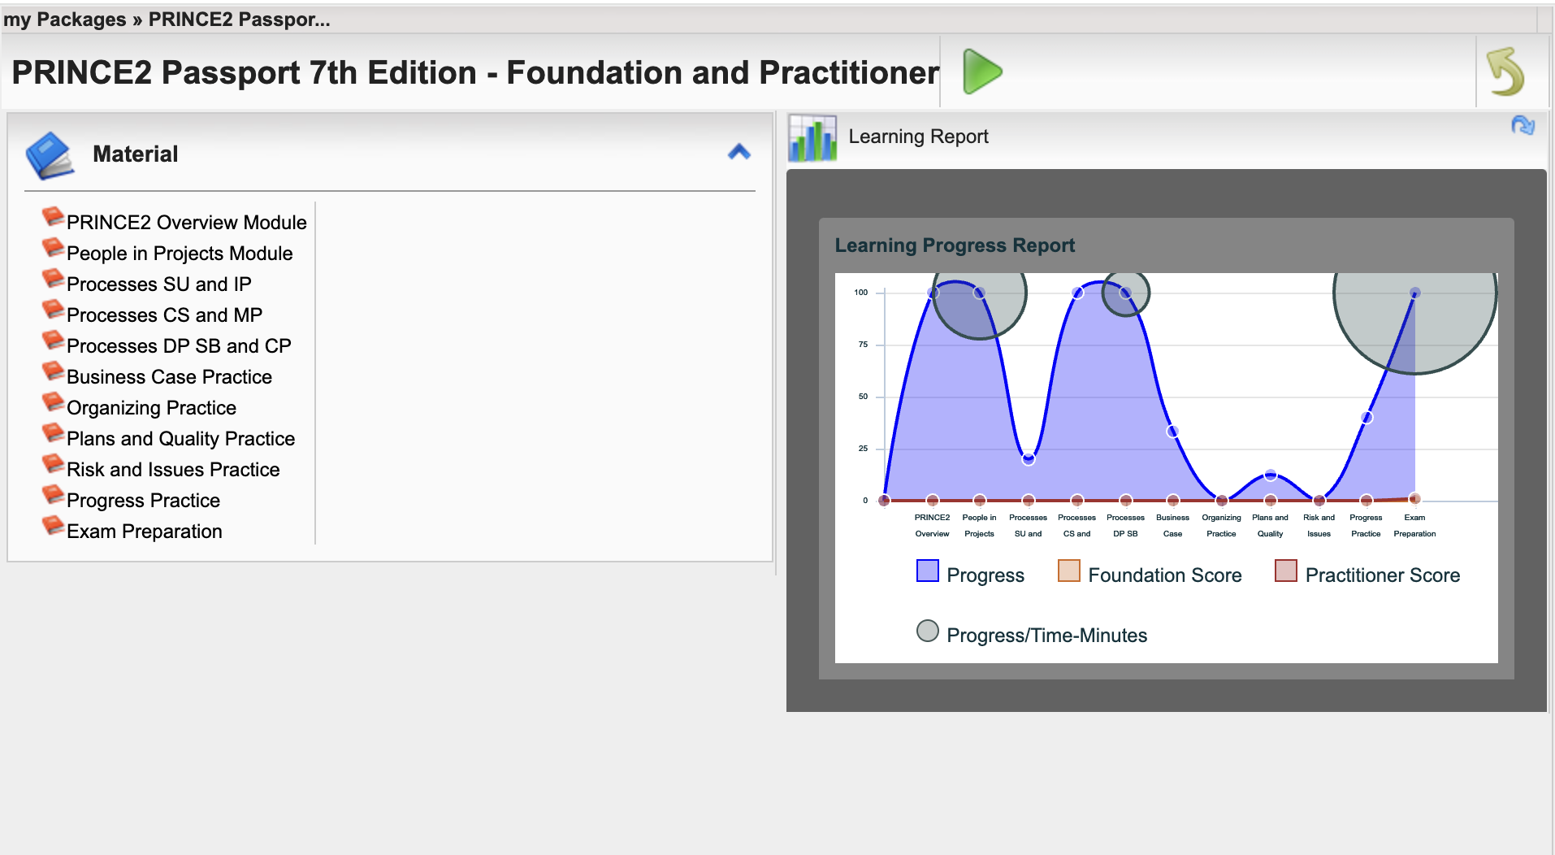The width and height of the screenshot is (1555, 855).
Task: Click the blue Material book icon
Action: [x=50, y=154]
